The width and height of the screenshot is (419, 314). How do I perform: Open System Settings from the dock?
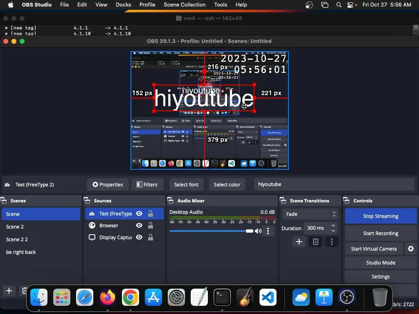[176, 297]
